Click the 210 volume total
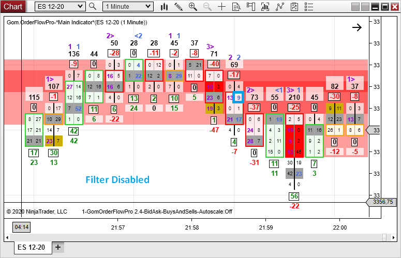The width and height of the screenshot is (401, 258). click(x=294, y=97)
